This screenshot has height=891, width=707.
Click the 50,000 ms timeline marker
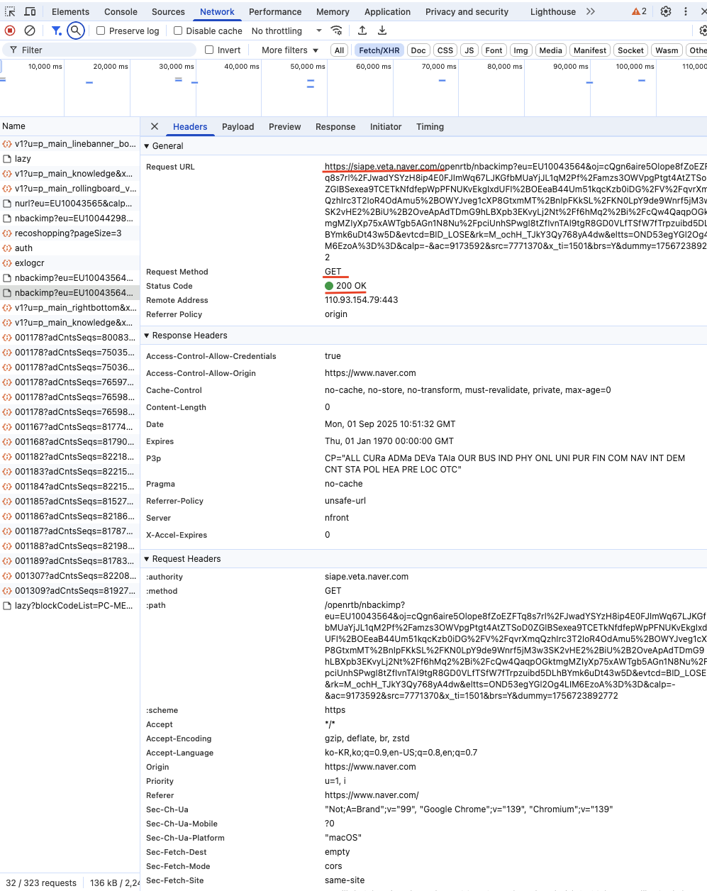(x=308, y=66)
